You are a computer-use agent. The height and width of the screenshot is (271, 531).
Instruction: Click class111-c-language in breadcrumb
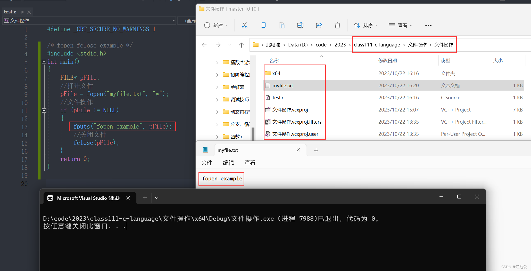click(x=377, y=45)
